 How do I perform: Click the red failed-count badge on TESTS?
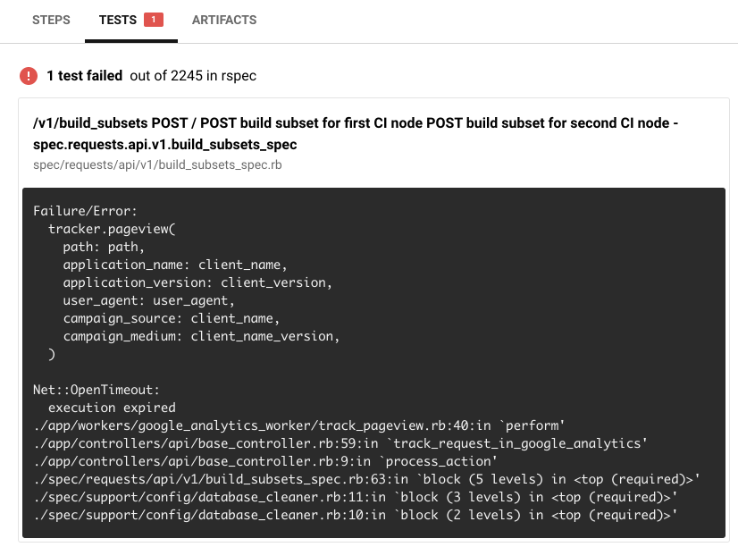point(154,20)
